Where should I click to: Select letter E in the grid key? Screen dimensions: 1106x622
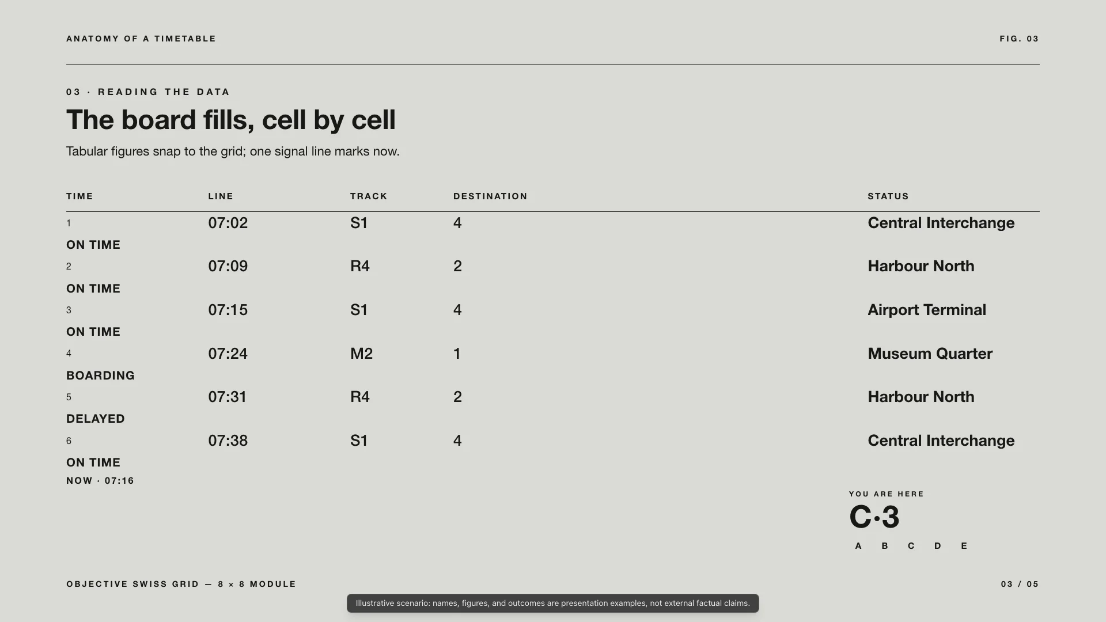tap(964, 546)
